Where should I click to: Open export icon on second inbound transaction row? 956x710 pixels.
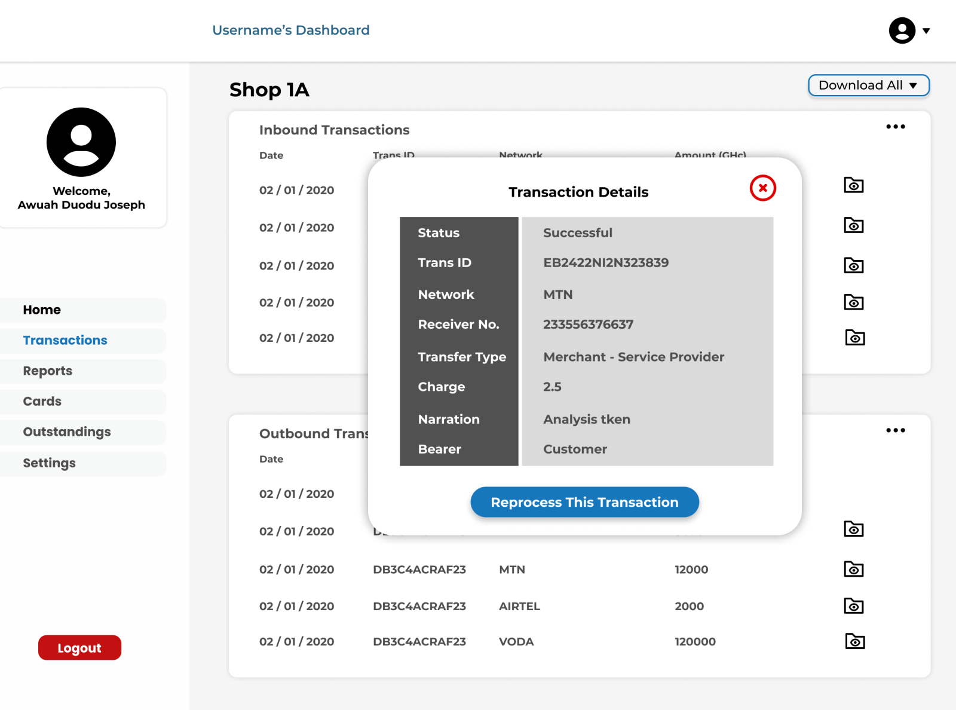click(x=853, y=225)
